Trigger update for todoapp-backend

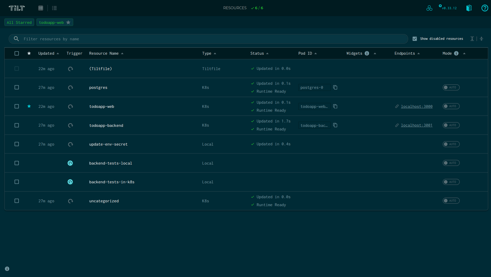[70, 125]
